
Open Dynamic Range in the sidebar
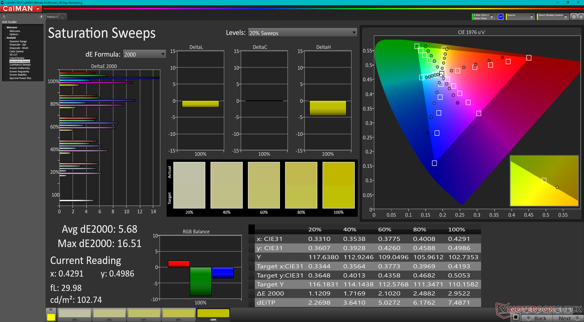pyautogui.click(x=18, y=41)
